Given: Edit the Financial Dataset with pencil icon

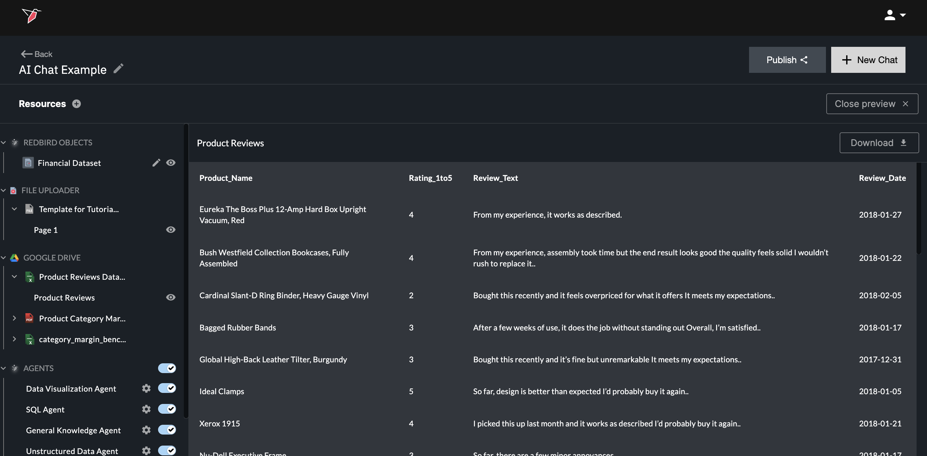Looking at the screenshot, I should click(156, 163).
